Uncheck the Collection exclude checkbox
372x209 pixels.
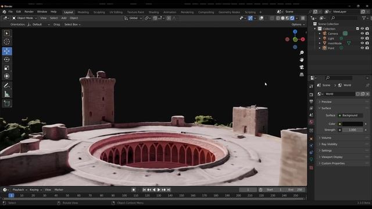[357, 28]
